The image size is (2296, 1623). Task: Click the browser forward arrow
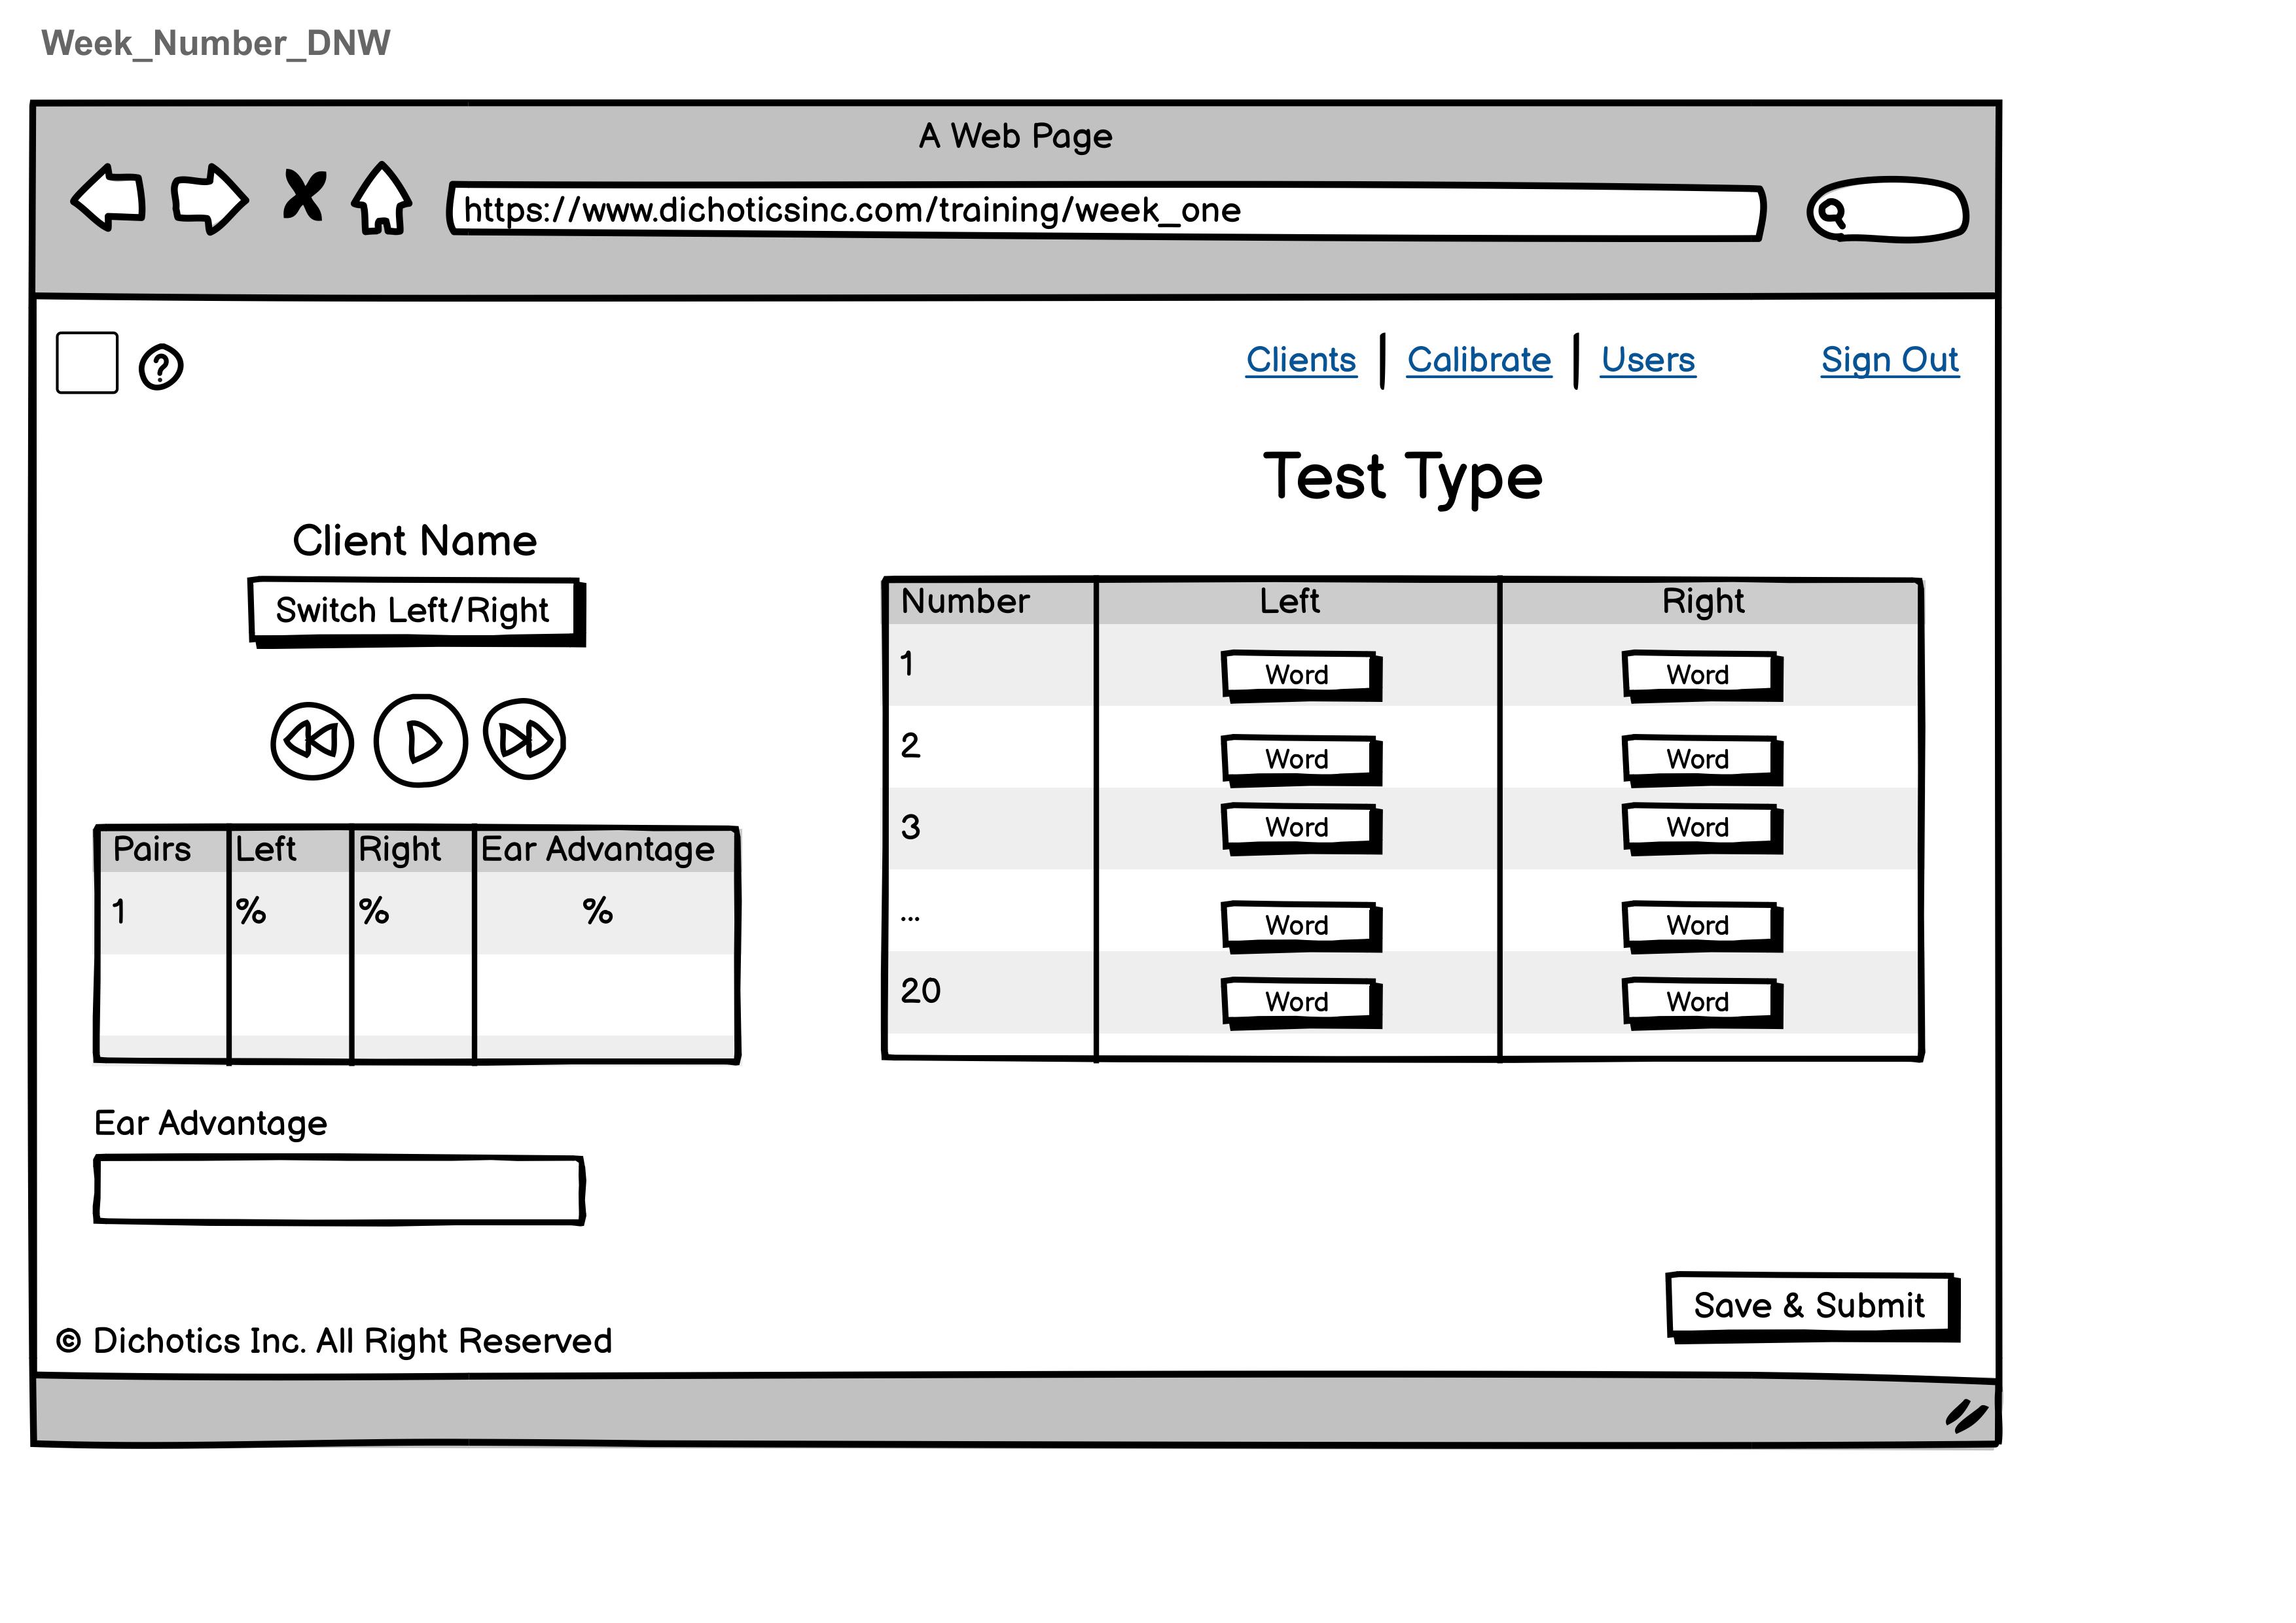click(x=208, y=198)
